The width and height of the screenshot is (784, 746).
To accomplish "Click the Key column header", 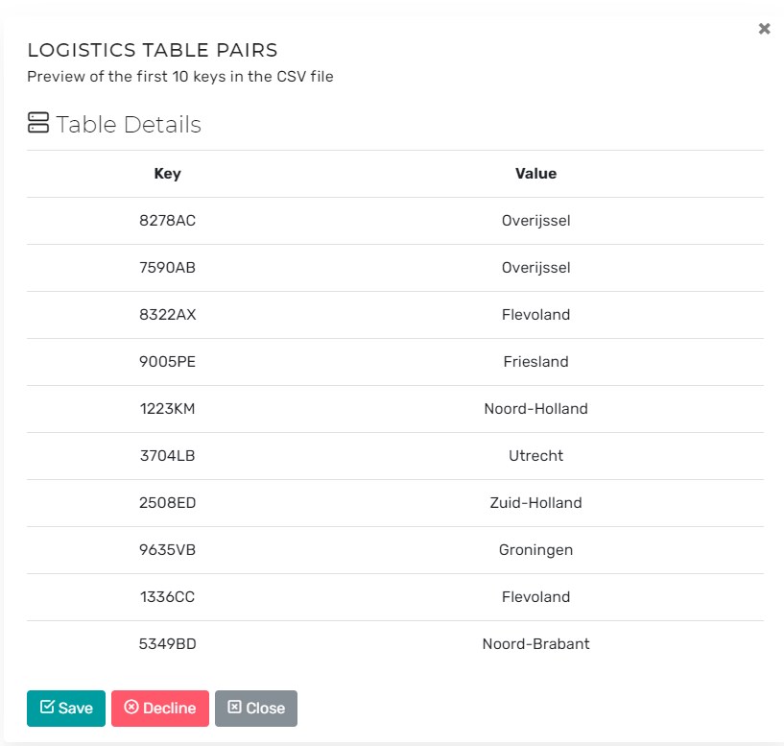I will click(167, 174).
